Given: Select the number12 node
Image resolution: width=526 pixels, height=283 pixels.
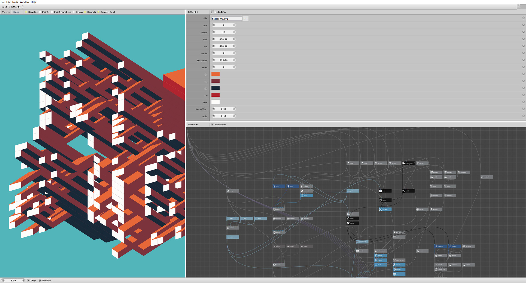Looking at the screenshot, I should (x=293, y=218).
